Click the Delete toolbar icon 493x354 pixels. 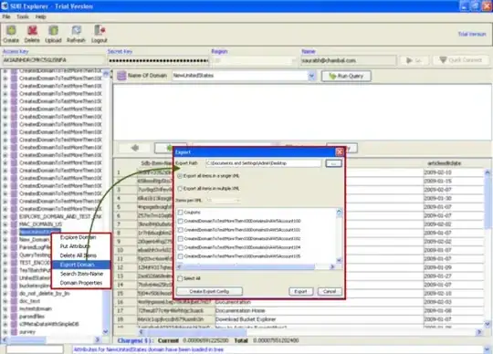(x=32, y=30)
